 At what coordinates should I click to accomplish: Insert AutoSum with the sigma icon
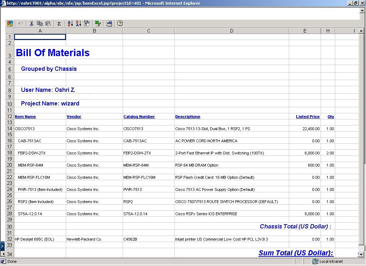point(59,24)
